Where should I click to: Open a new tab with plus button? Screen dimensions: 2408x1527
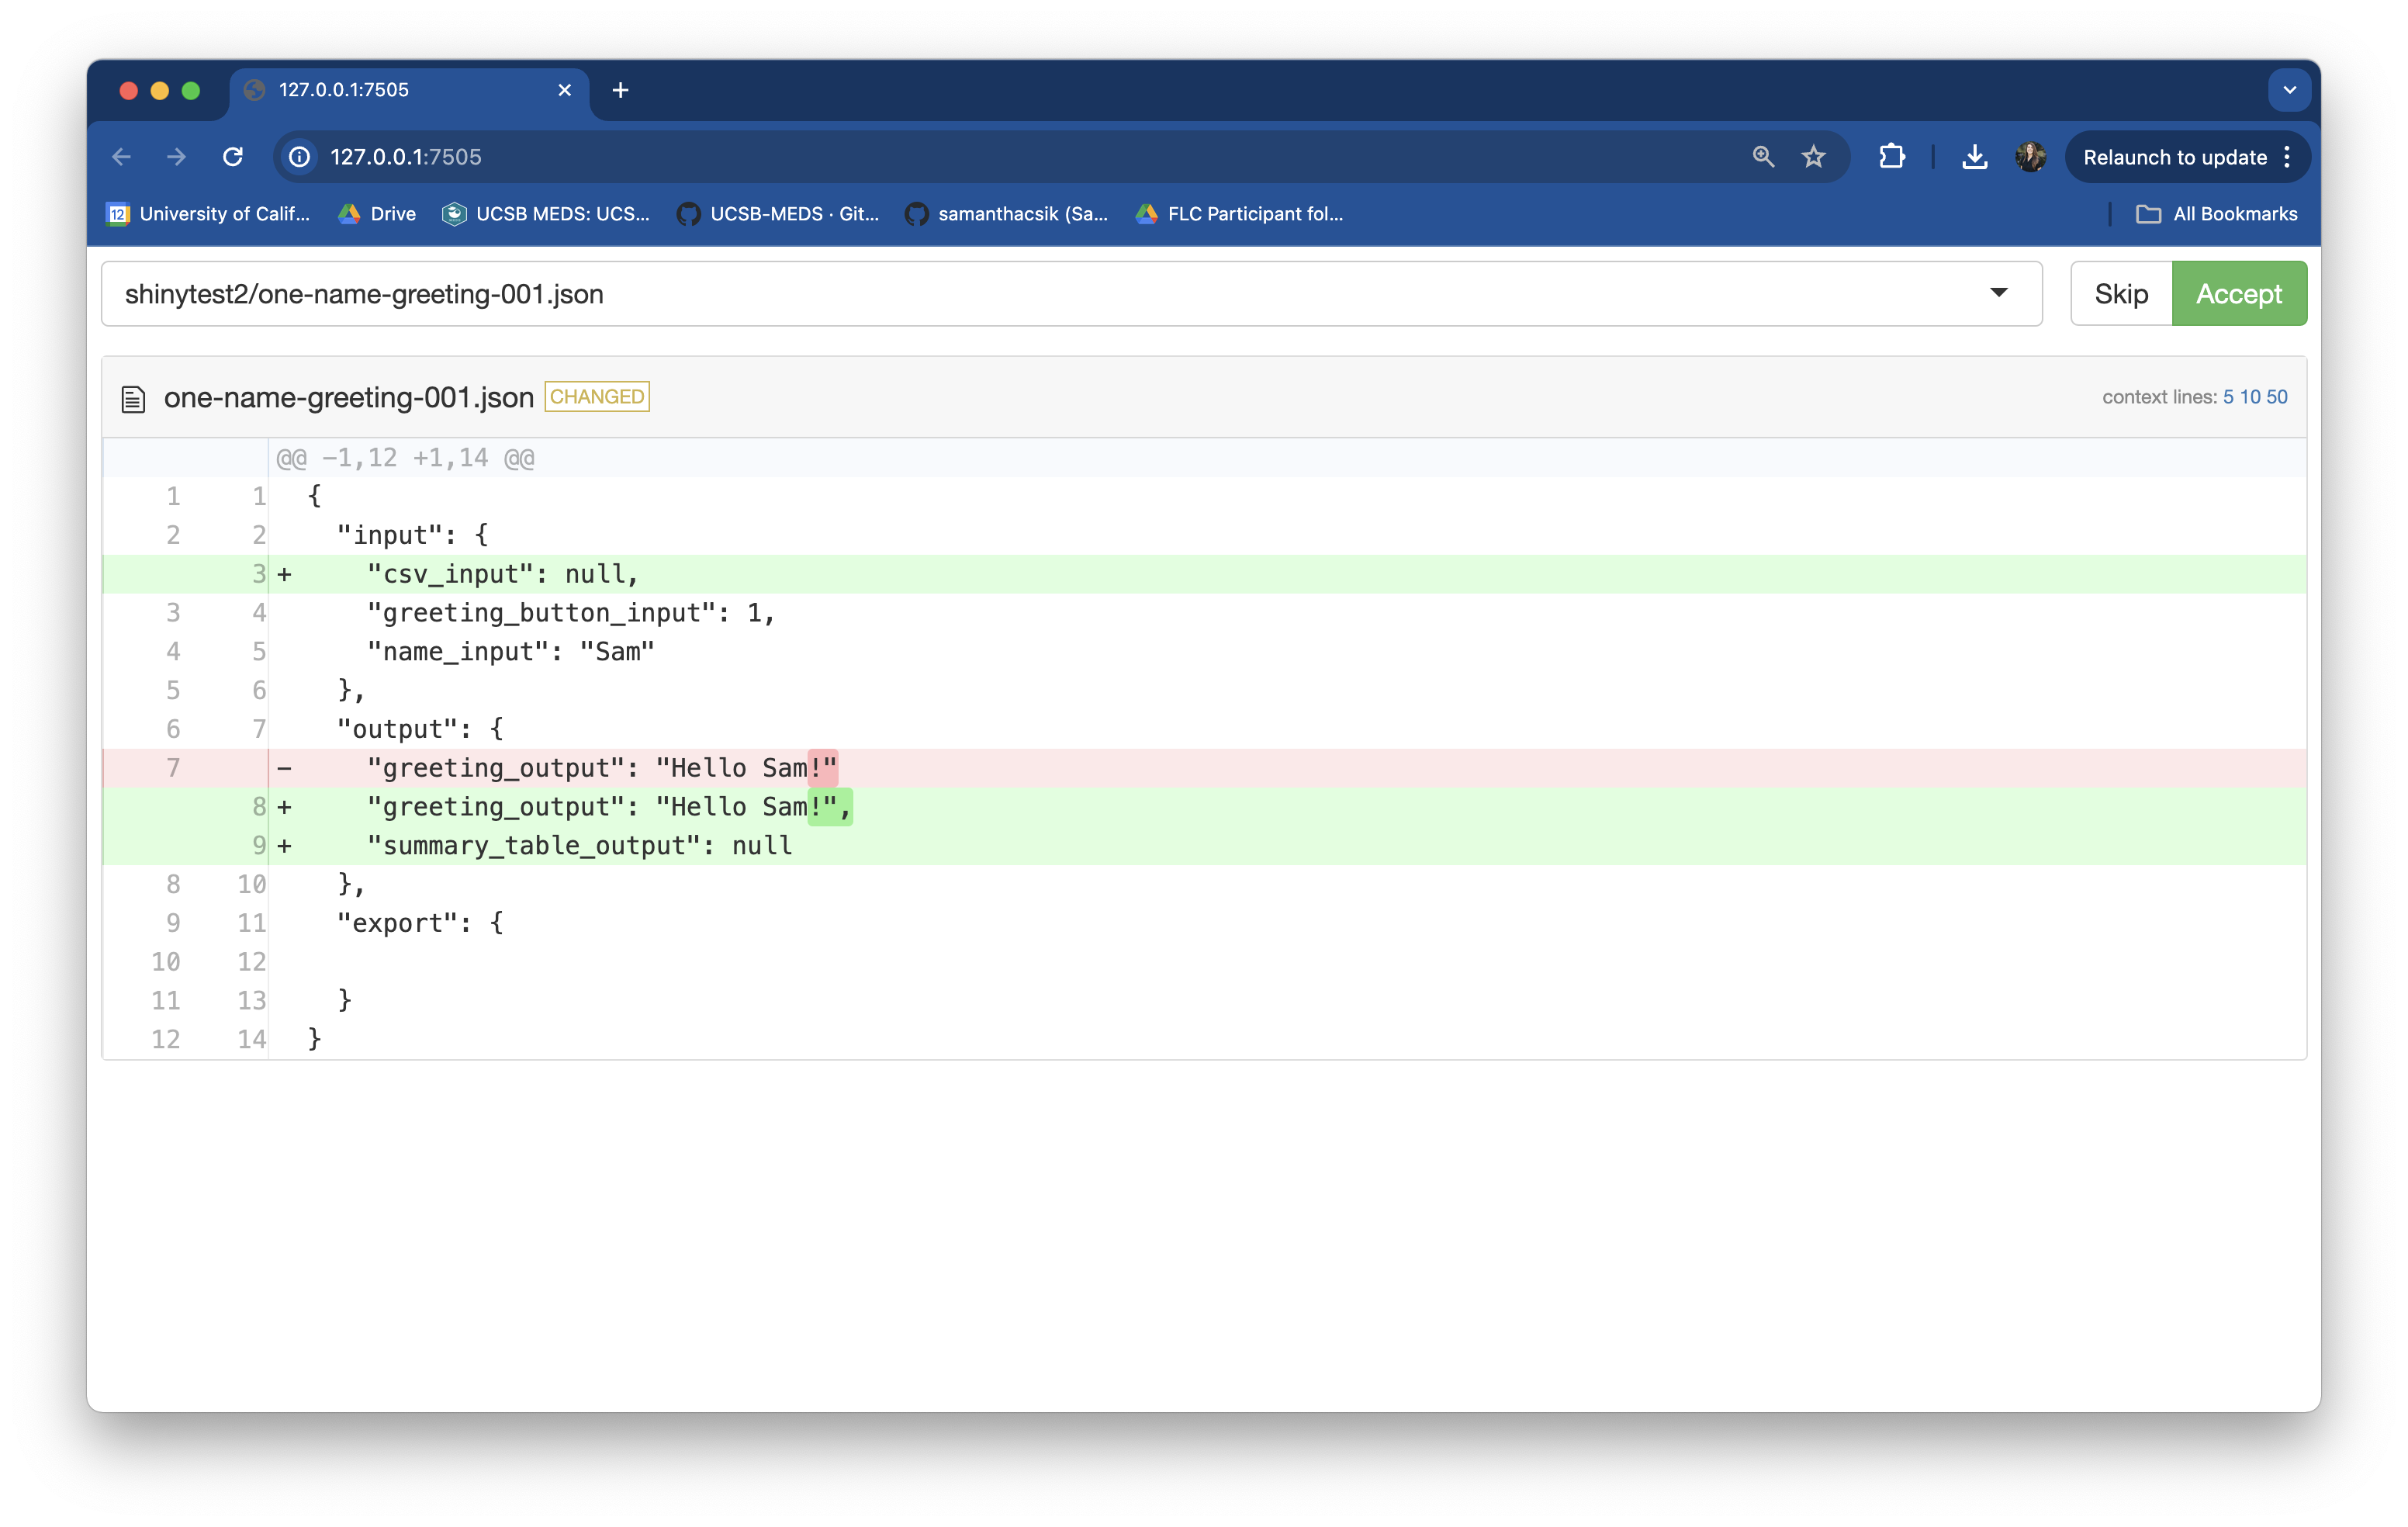[x=620, y=90]
